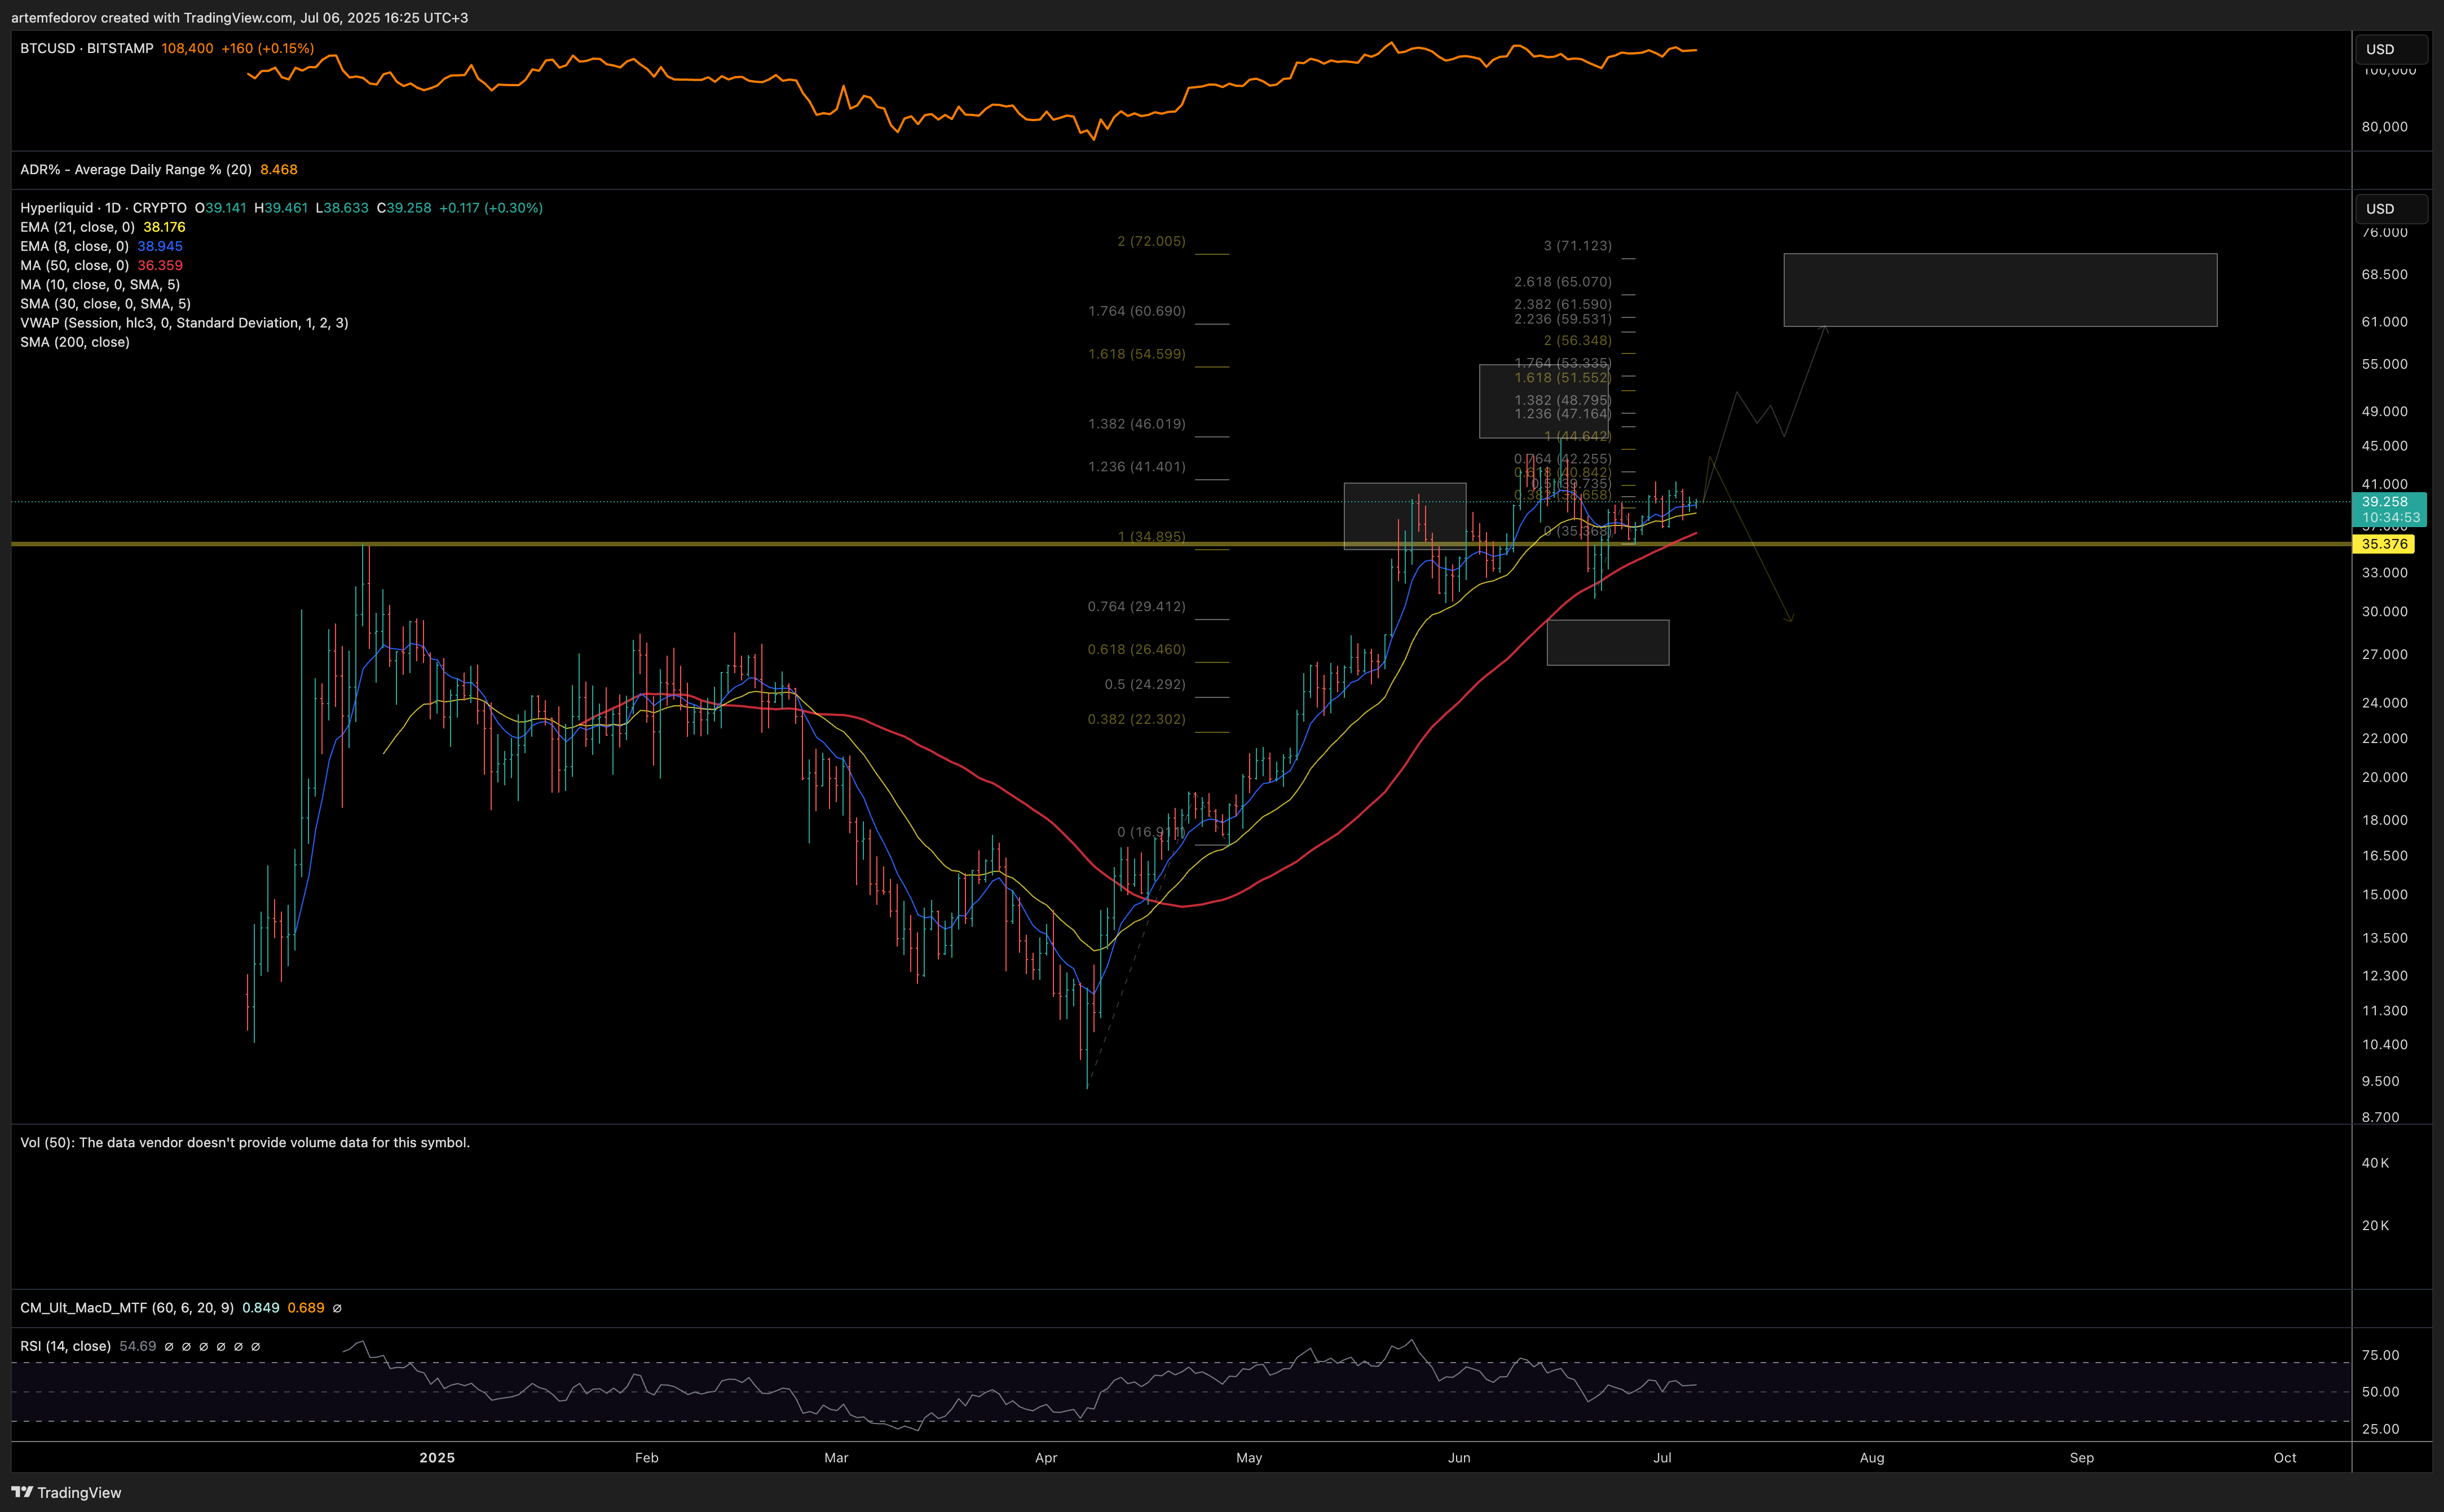Click the high price H39.461
This screenshot has height=1512, width=2444.
(281, 208)
